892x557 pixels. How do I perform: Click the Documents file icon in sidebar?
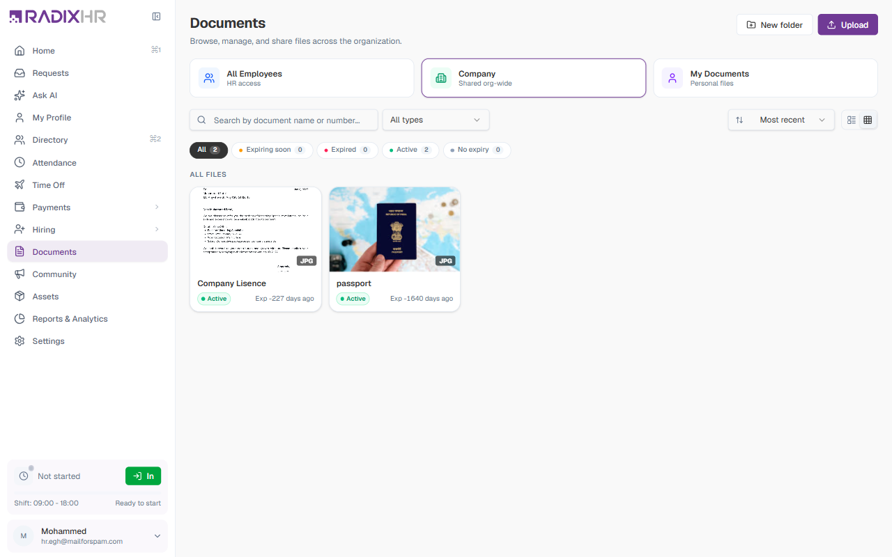(x=20, y=252)
